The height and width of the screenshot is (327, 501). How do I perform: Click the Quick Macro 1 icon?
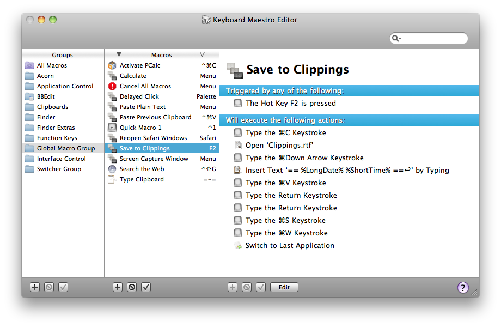[x=112, y=128]
